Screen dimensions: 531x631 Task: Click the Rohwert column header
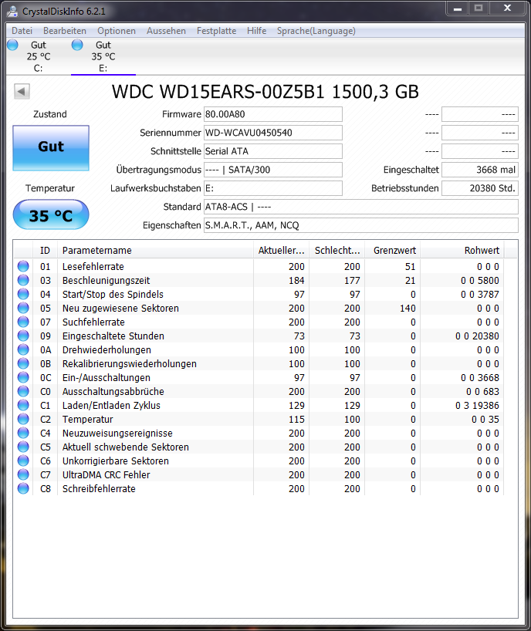[x=462, y=250]
